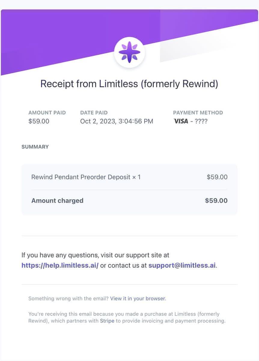Viewport: 259px width, 361px height.
Task: Select the Oct 2, 2023 date value
Action: pos(117,121)
